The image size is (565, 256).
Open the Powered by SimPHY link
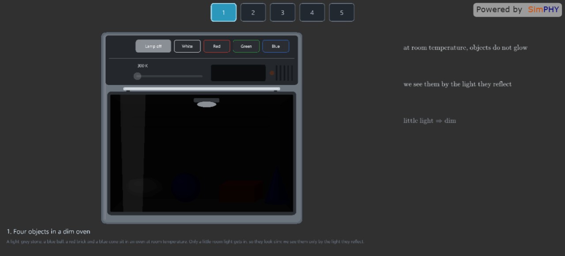coord(517,10)
